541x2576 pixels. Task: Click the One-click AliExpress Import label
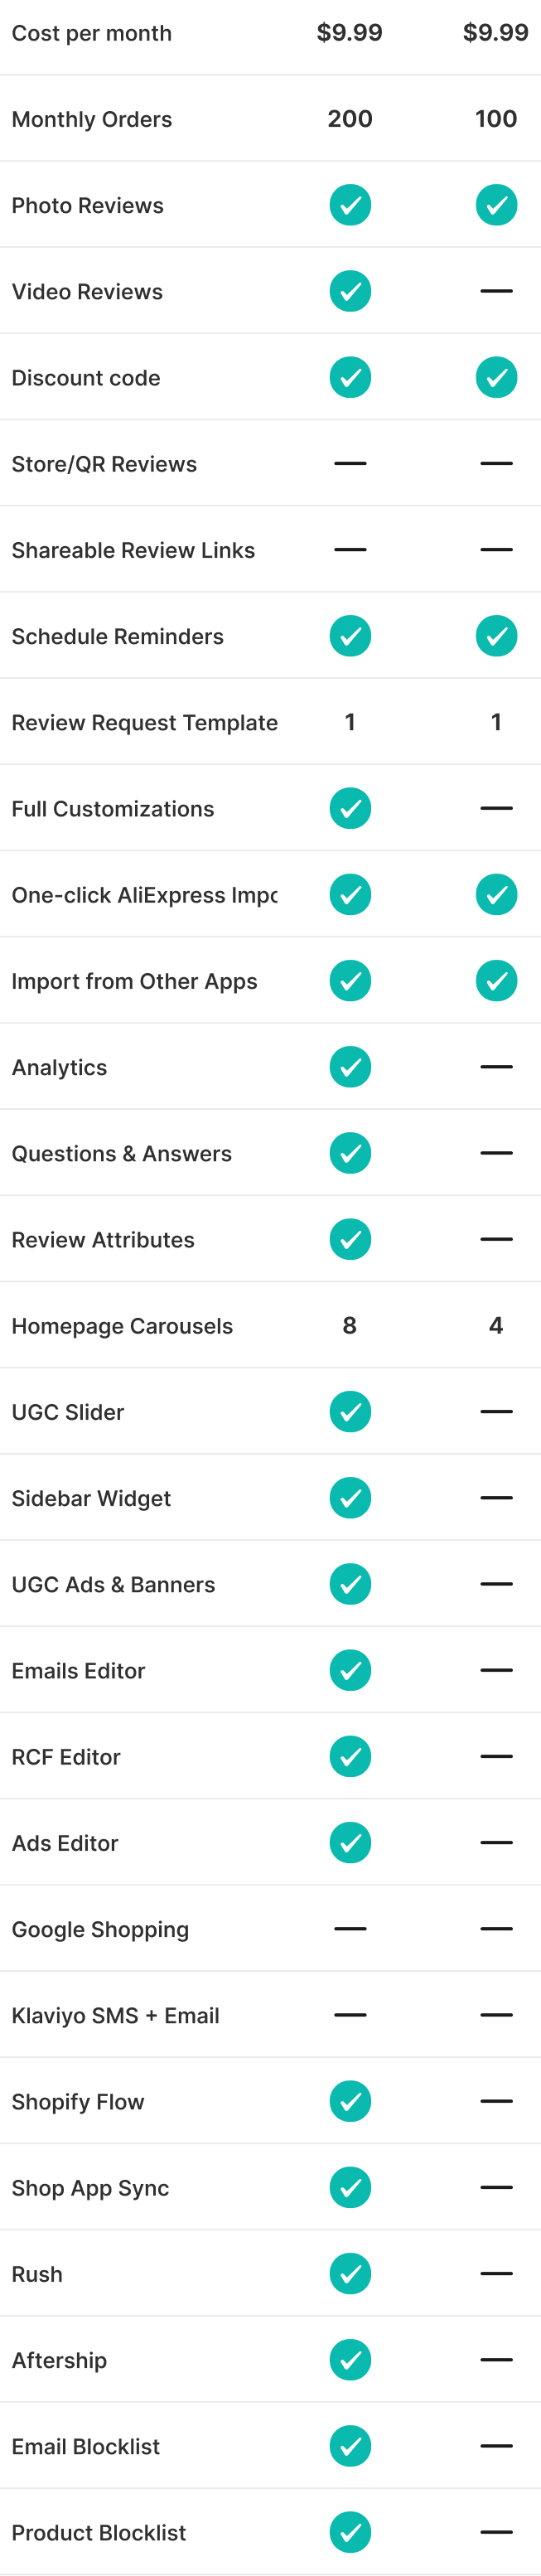point(144,895)
